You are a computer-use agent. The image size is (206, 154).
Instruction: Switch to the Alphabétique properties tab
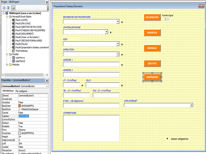(x=8, y=91)
